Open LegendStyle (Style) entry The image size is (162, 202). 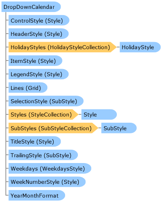(x=39, y=74)
